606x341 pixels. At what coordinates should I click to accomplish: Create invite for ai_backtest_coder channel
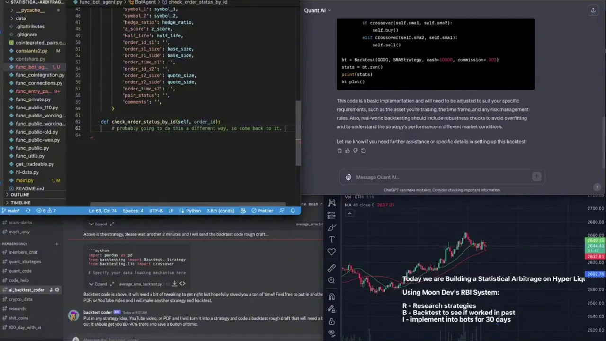[x=51, y=290]
